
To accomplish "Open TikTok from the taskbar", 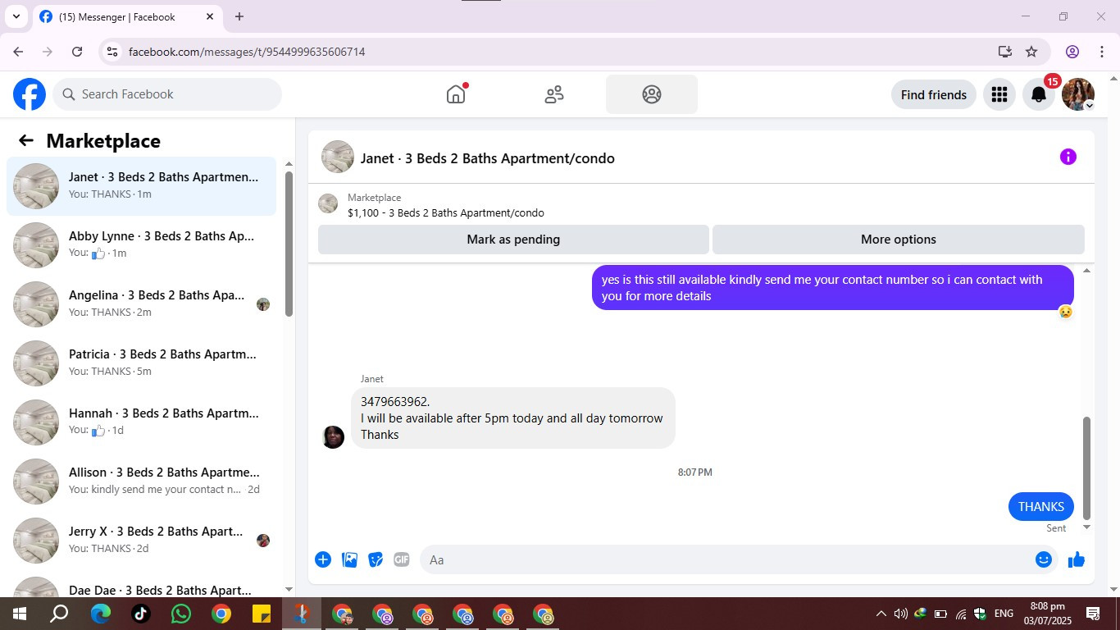I will click(x=141, y=614).
